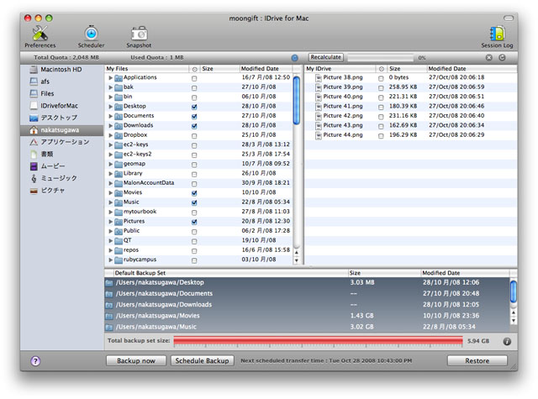Click the My Files vertical scrollbar thumb
Viewport: 538px width, 399px height.
[x=297, y=101]
